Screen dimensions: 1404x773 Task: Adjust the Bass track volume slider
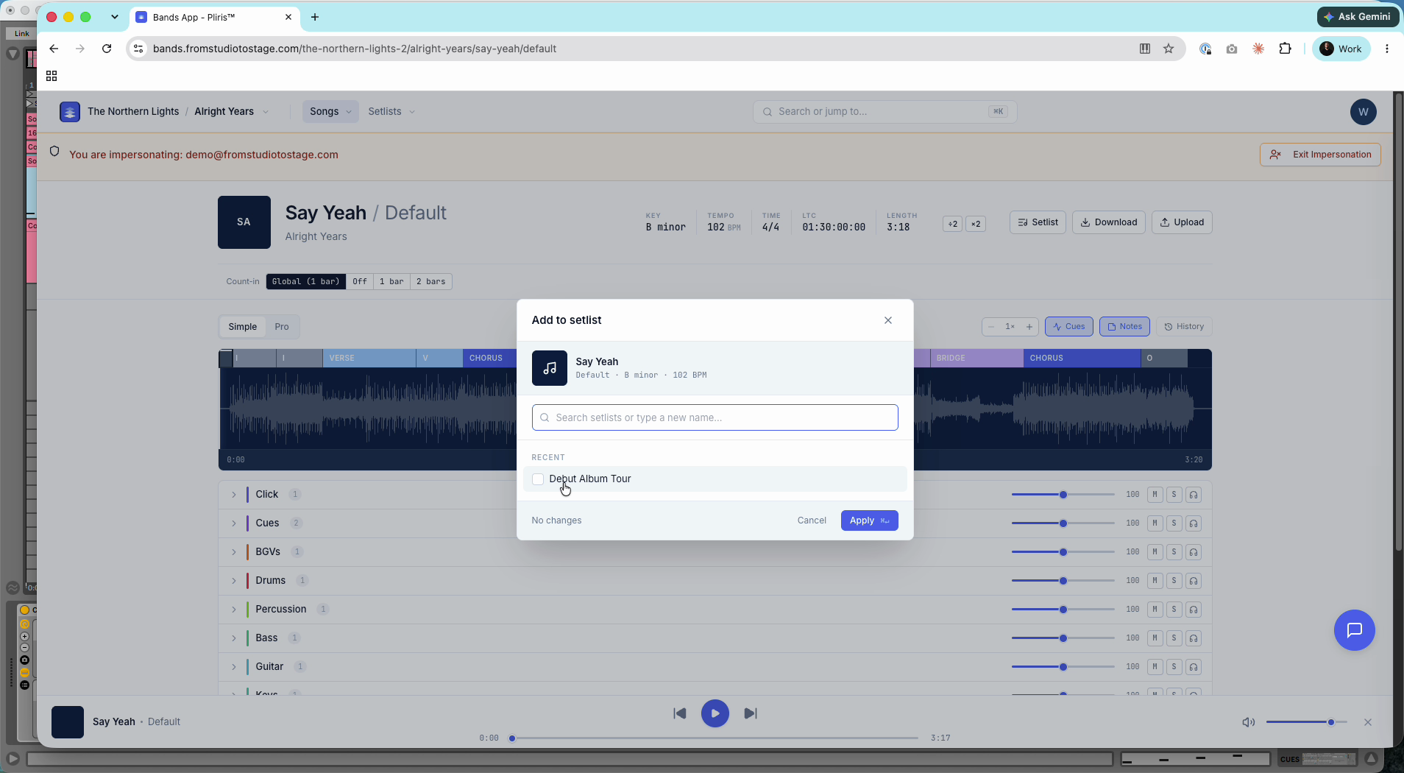coord(1063,638)
